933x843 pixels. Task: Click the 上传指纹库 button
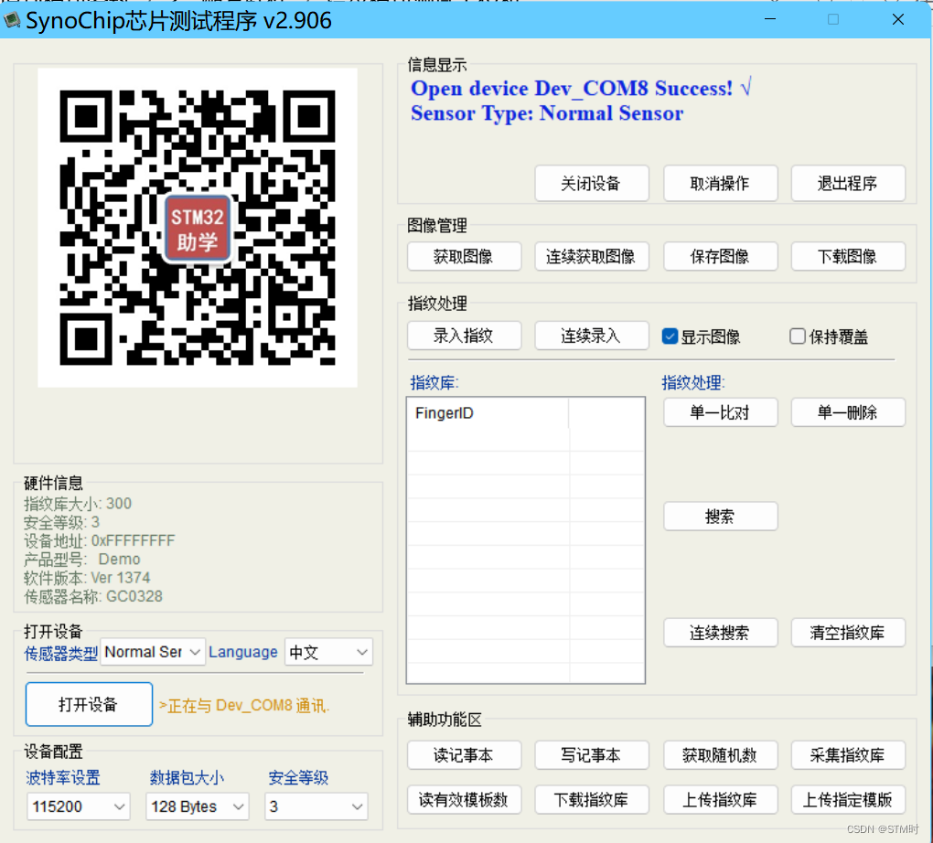pyautogui.click(x=720, y=800)
